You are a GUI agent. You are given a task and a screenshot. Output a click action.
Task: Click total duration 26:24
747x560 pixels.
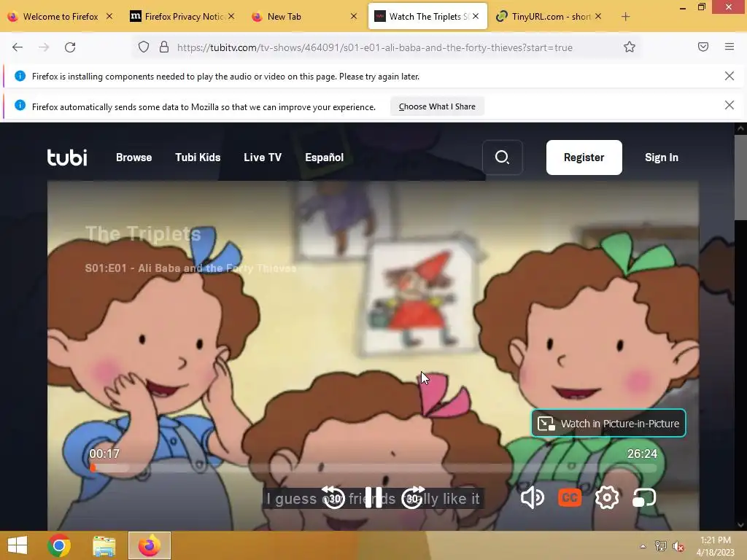tap(642, 454)
